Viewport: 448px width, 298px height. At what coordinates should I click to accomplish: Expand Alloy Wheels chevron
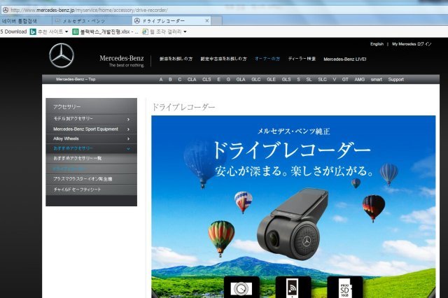pyautogui.click(x=128, y=139)
